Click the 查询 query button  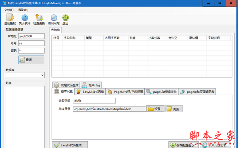pyautogui.click(x=32, y=60)
